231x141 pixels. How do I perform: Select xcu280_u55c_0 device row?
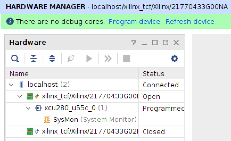point(95,108)
